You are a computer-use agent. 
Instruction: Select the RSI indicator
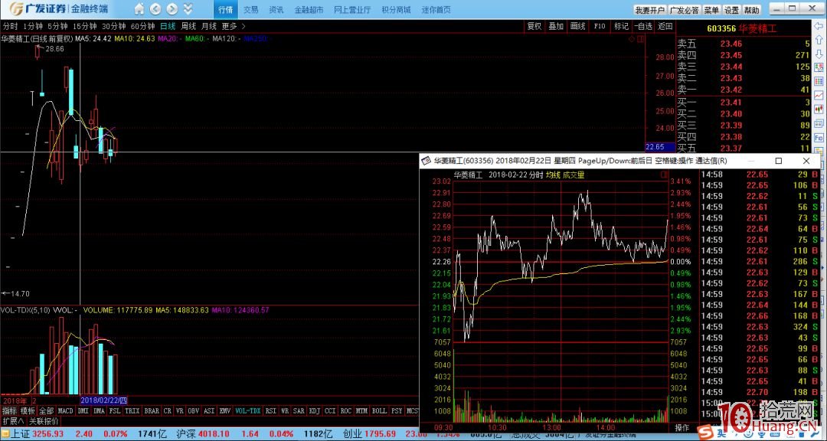[270, 410]
